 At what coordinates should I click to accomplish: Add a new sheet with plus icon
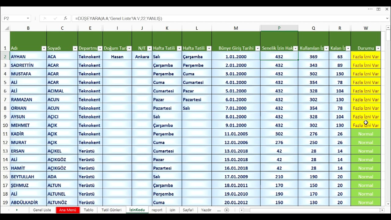pyautogui.click(x=227, y=210)
